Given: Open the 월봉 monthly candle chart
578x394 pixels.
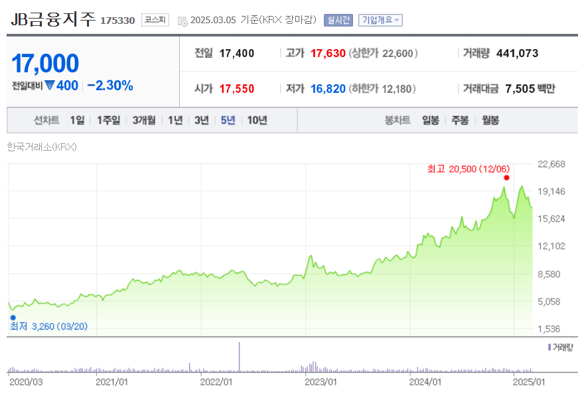Looking at the screenshot, I should (490, 120).
